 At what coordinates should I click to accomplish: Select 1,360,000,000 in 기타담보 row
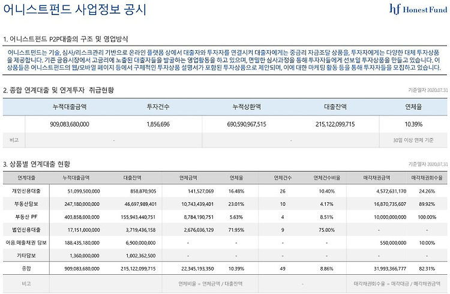click(x=85, y=256)
